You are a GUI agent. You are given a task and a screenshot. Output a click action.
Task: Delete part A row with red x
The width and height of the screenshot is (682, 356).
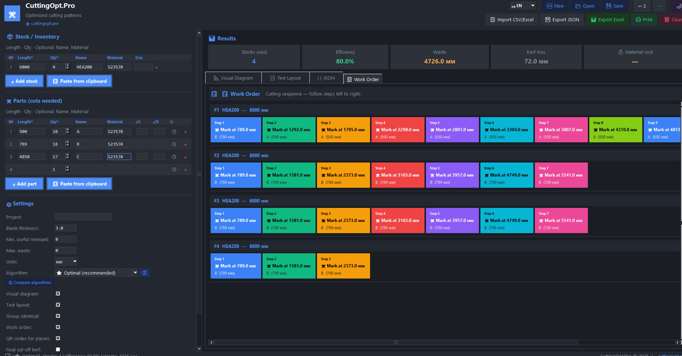pos(186,132)
